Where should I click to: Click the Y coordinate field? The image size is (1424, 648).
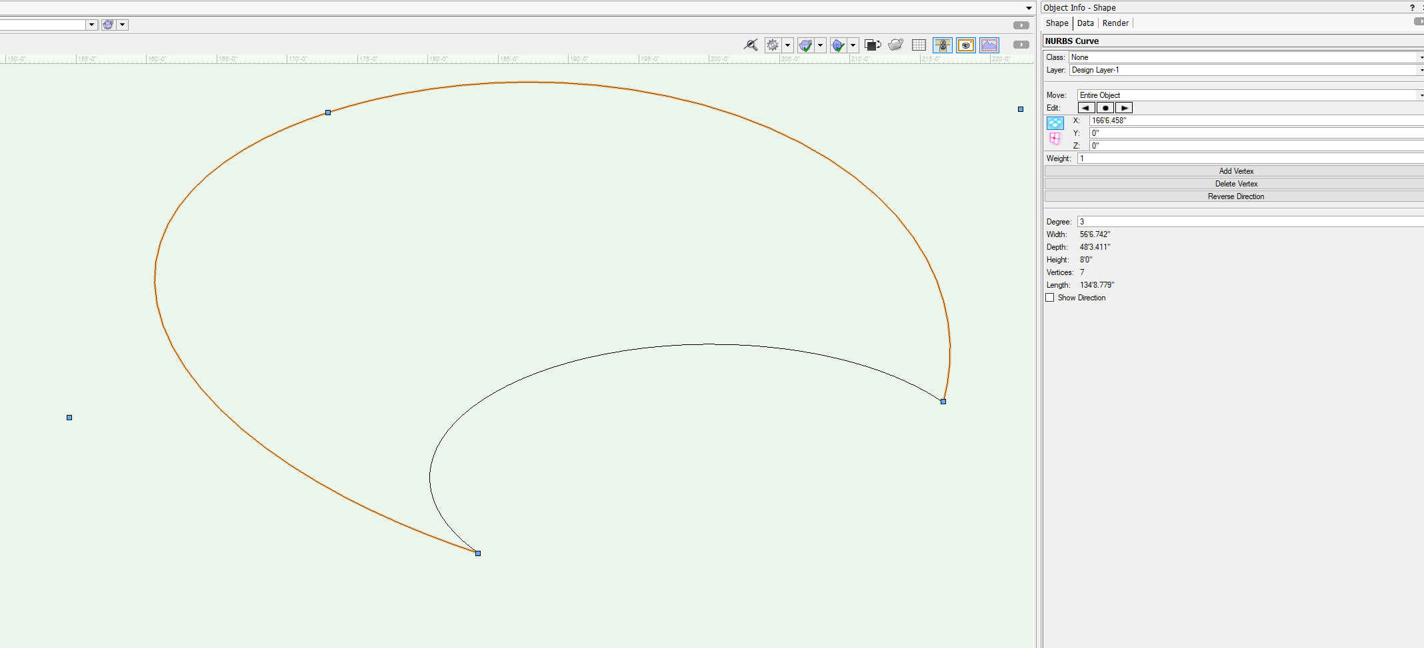(x=1256, y=133)
